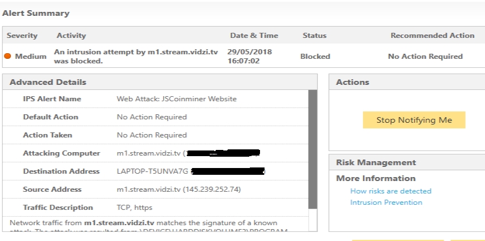485x241 pixels.
Task: Click the Traffic Description TCP, https value
Action: [x=135, y=208]
